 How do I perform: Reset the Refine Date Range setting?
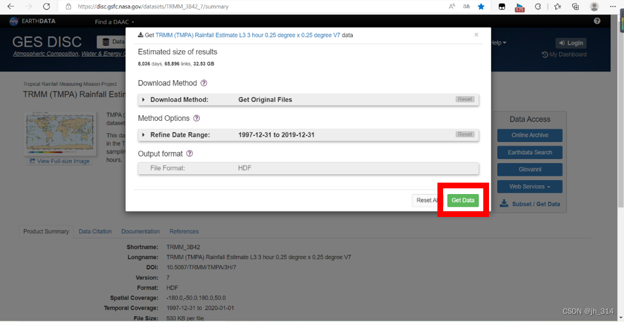tap(465, 134)
